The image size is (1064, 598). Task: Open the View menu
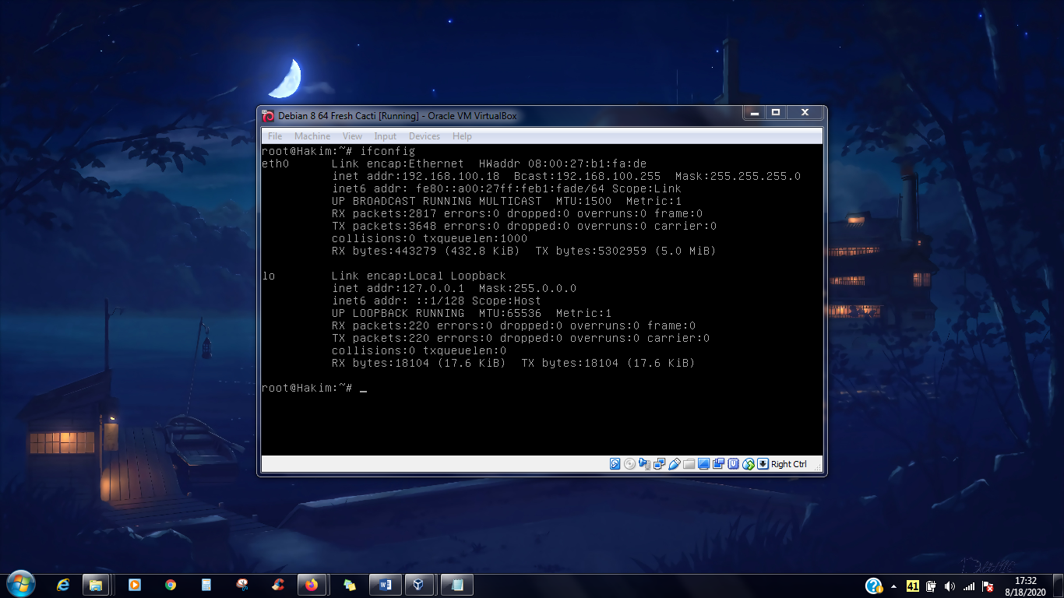(x=352, y=136)
